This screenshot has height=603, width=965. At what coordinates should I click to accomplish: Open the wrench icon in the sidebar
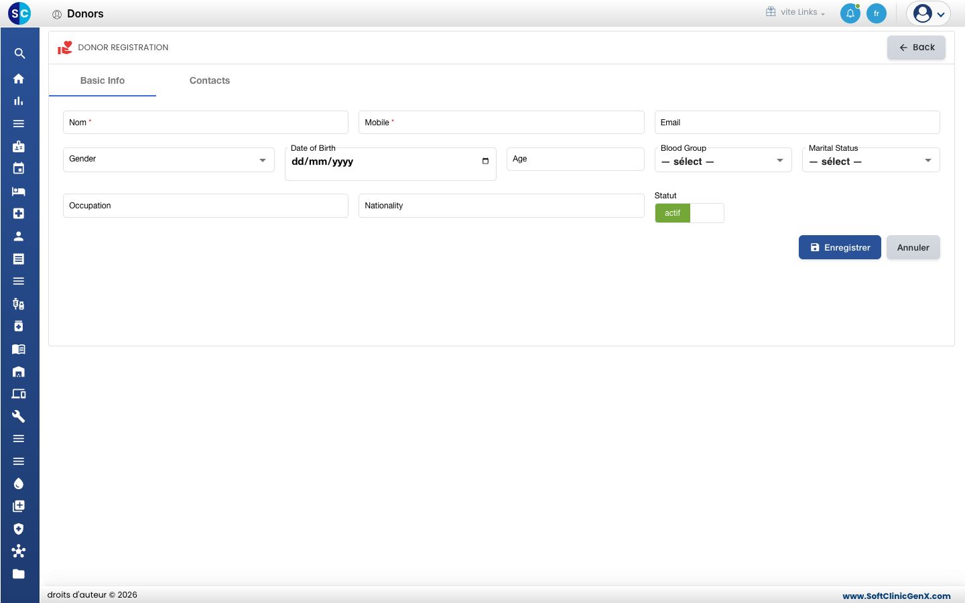[19, 416]
